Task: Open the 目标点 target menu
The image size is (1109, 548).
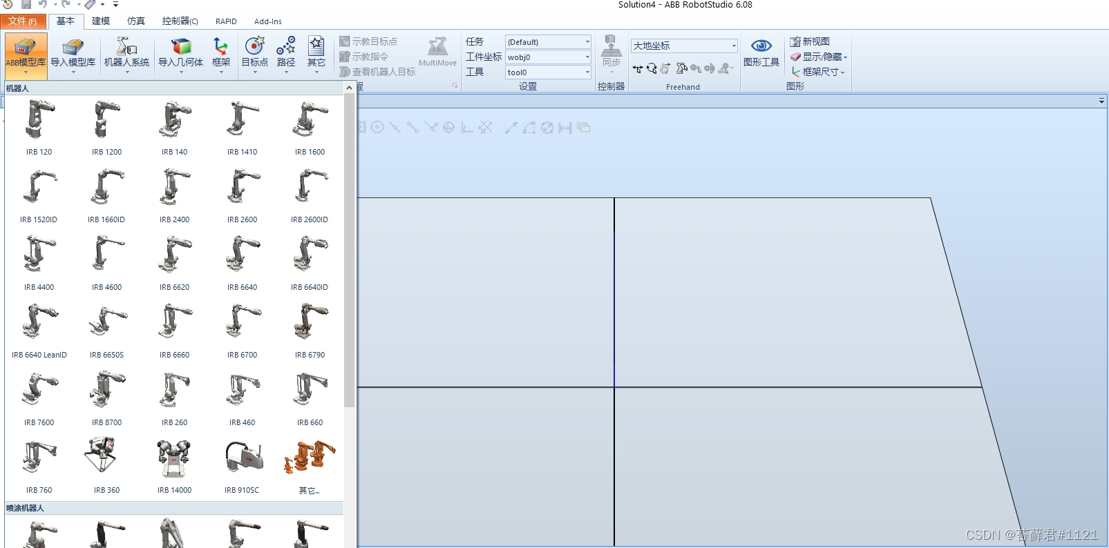Action: point(255,55)
